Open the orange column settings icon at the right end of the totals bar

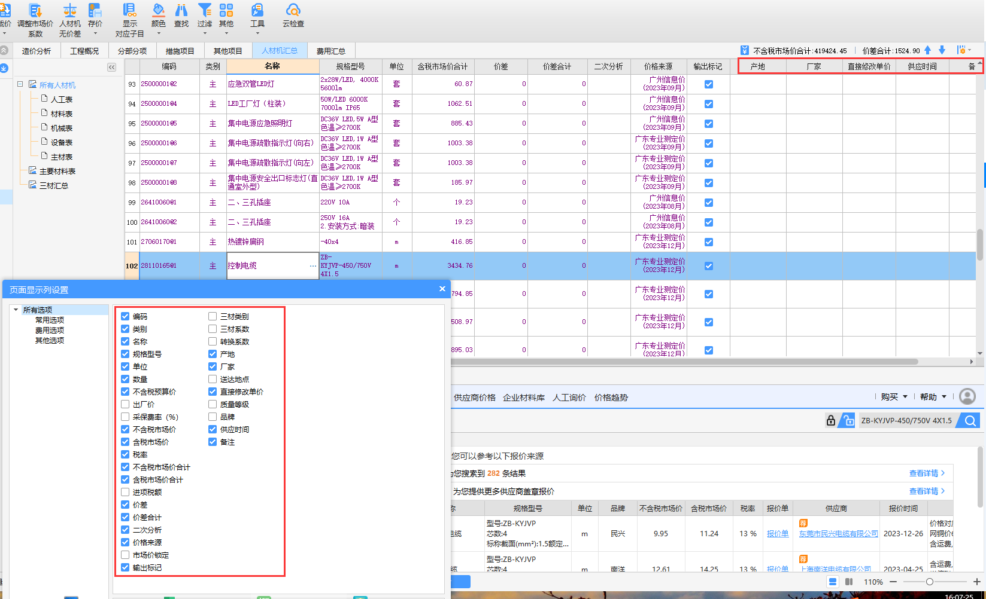click(962, 50)
